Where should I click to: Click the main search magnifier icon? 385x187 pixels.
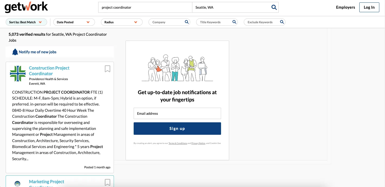[274, 7]
